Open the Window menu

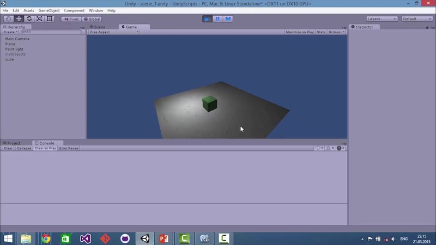coord(96,10)
